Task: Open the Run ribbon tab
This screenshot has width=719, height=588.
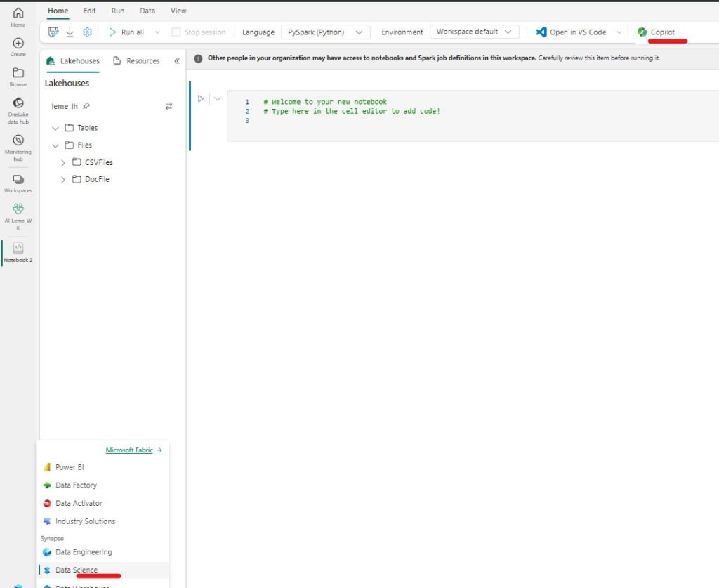Action: [118, 11]
